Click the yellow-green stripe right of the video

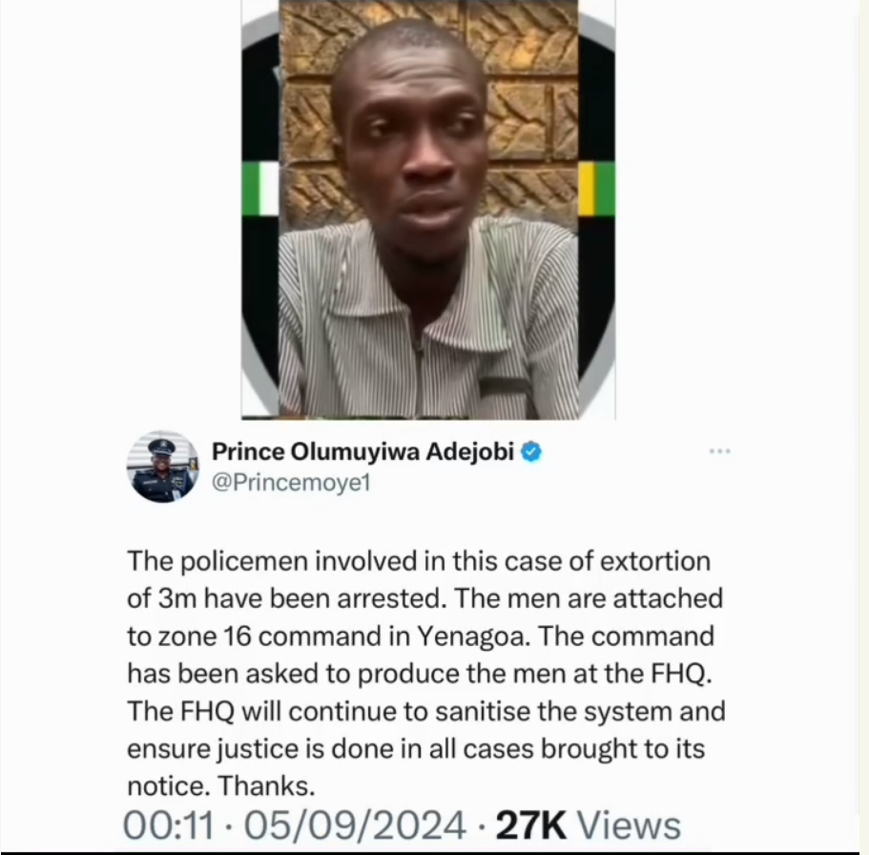pos(597,189)
